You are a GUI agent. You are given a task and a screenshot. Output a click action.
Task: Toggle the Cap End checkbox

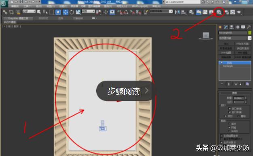[x=230, y=112]
